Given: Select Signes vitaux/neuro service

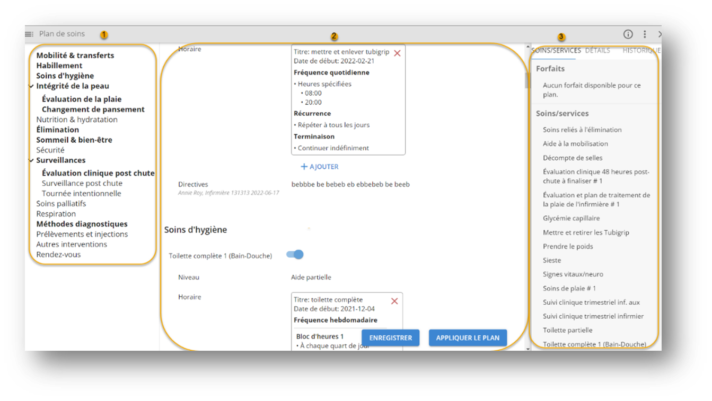Looking at the screenshot, I should point(573,274).
